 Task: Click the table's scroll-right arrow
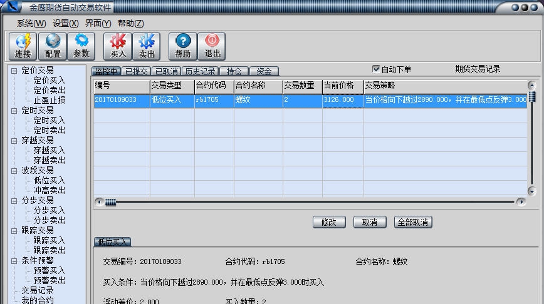click(x=521, y=201)
